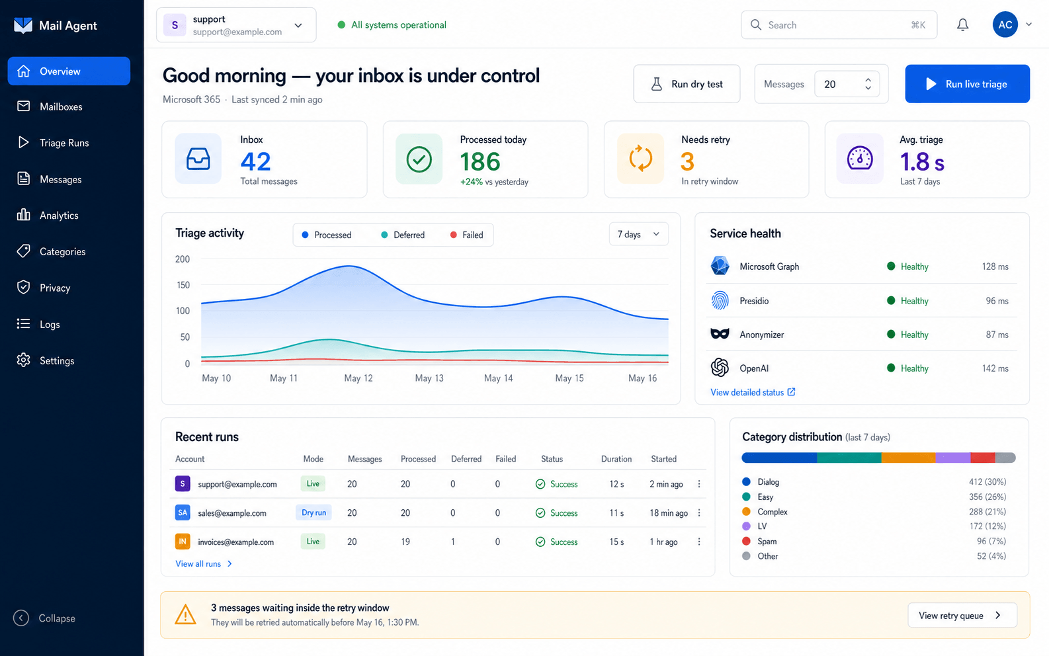Toggle the Processed series in chart legend

327,235
